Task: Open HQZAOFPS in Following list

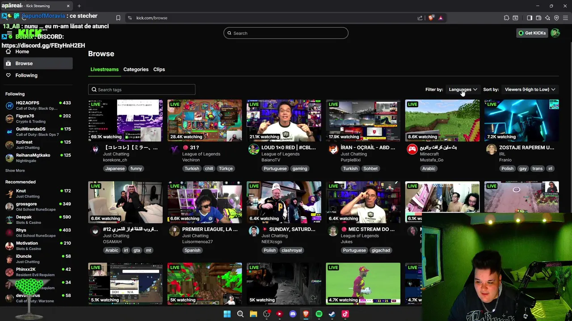Action: (38, 106)
